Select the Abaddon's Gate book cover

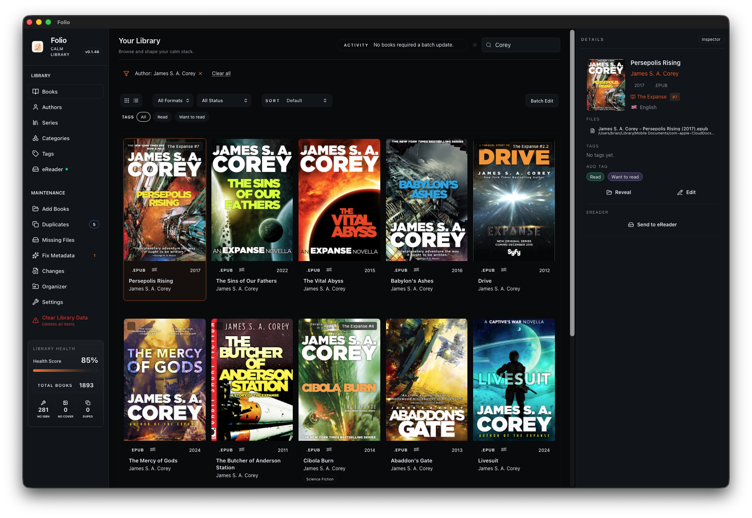point(427,379)
